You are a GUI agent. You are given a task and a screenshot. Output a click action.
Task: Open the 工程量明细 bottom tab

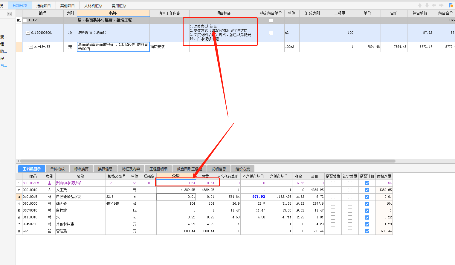pos(158,169)
